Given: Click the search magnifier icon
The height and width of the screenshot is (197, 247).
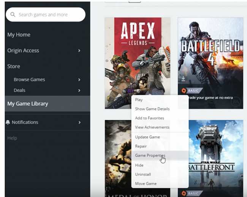Looking at the screenshot, I should pos(13,15).
